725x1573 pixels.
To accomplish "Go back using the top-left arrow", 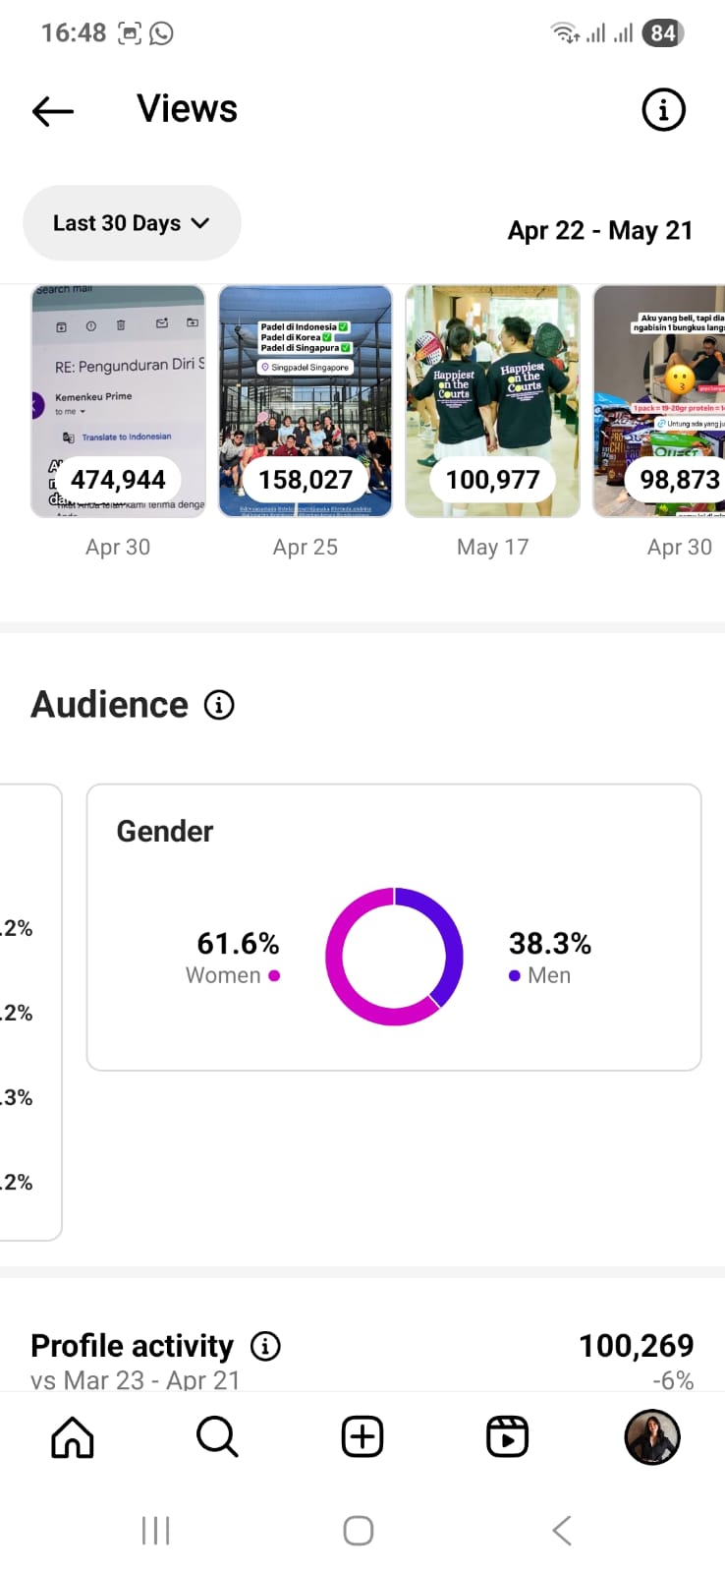I will pyautogui.click(x=53, y=111).
